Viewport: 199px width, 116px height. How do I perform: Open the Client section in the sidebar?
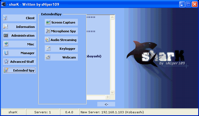click(19, 18)
